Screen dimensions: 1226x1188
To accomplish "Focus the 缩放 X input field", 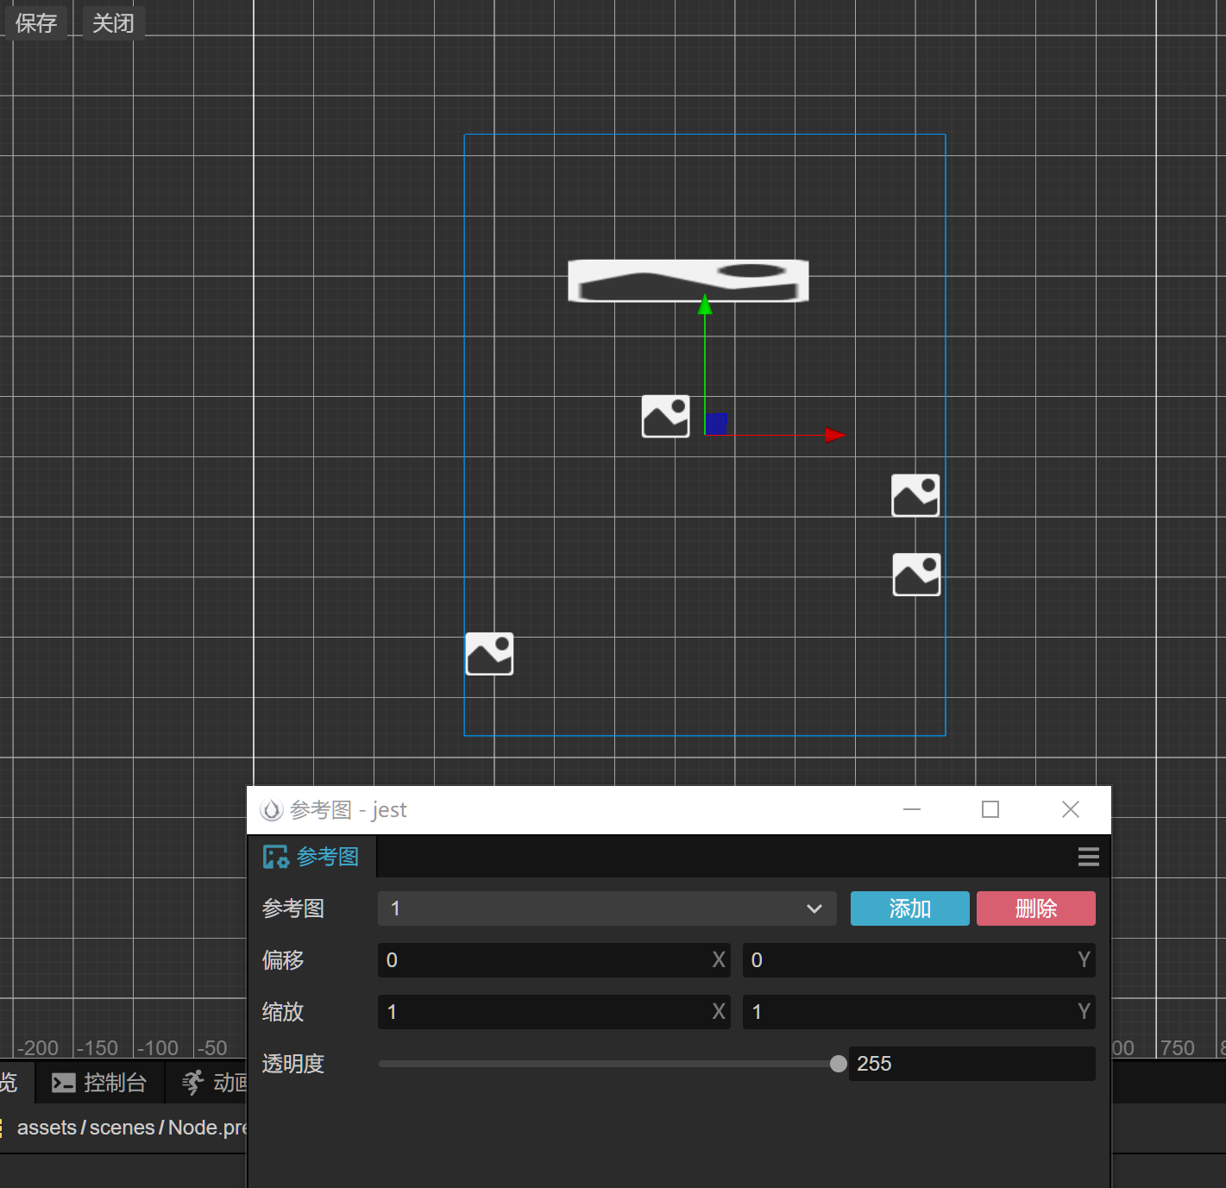I will click(554, 1012).
